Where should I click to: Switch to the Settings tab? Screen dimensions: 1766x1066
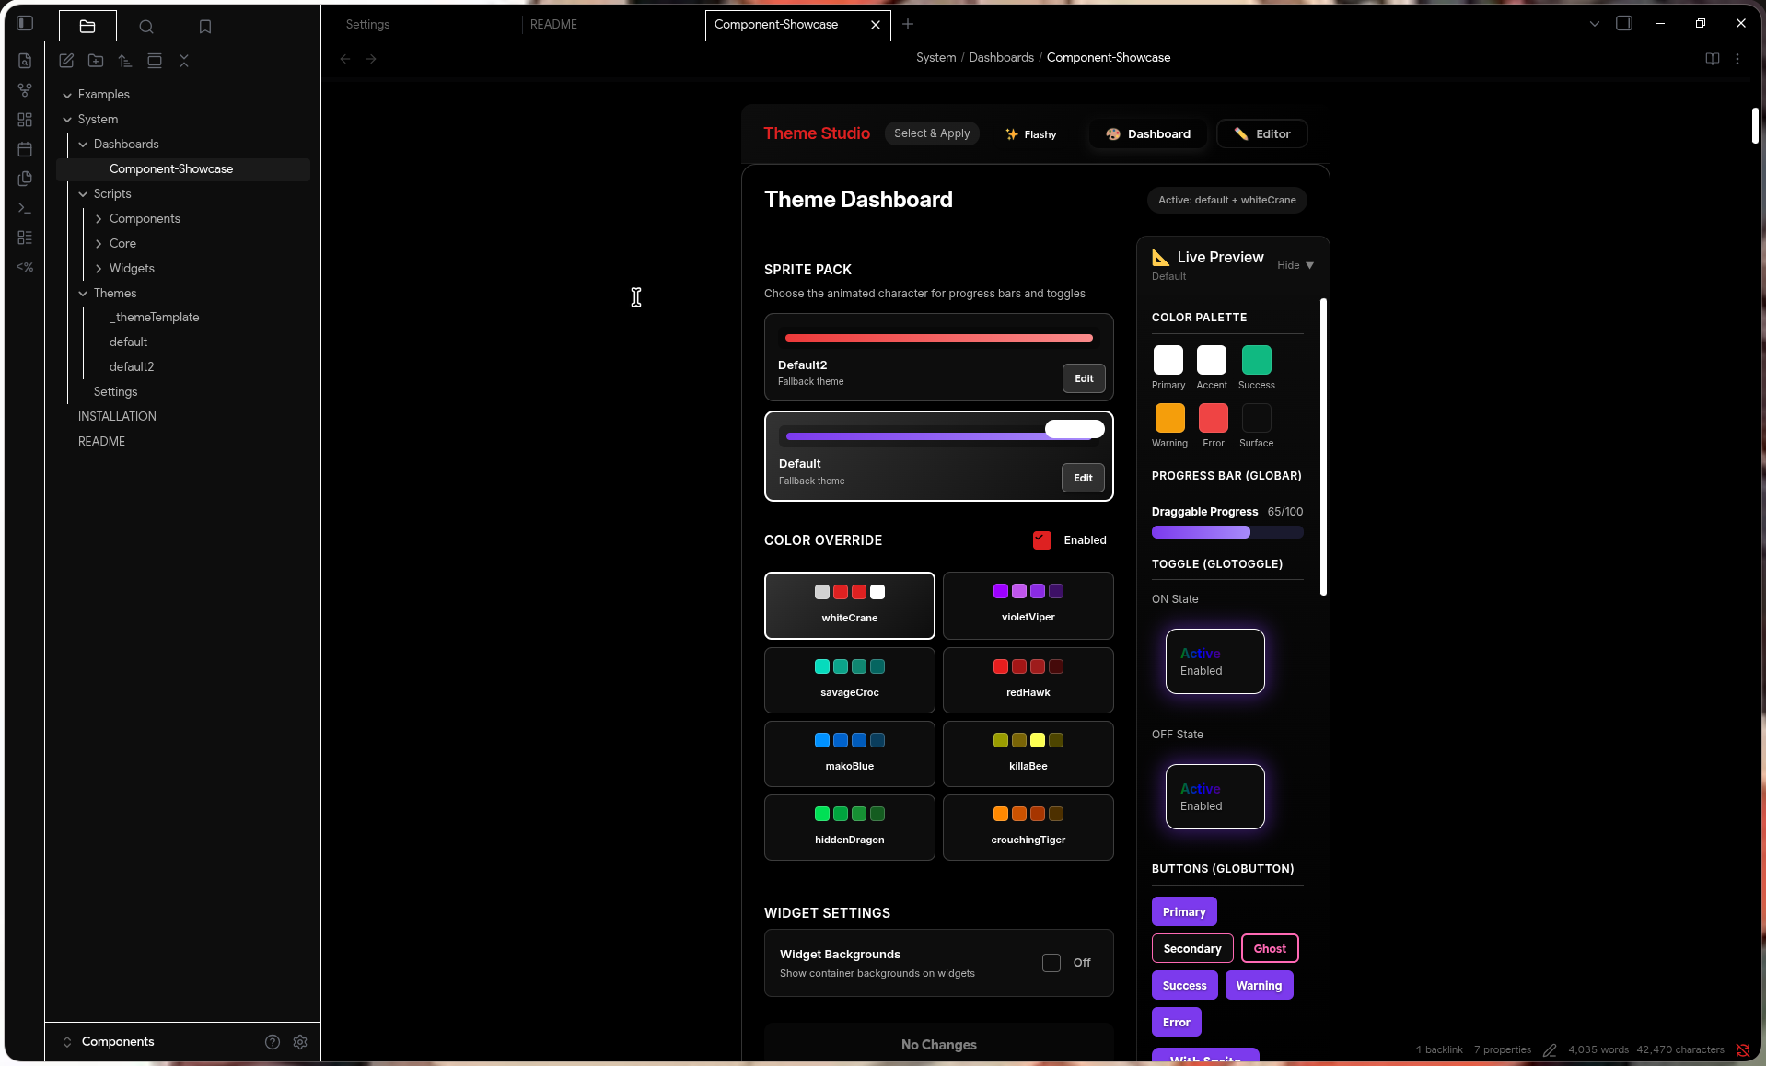367,25
